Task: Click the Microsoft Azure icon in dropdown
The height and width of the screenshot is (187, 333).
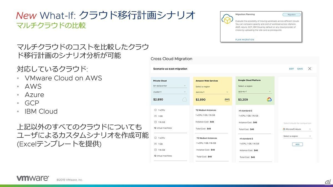Action: [284, 129]
